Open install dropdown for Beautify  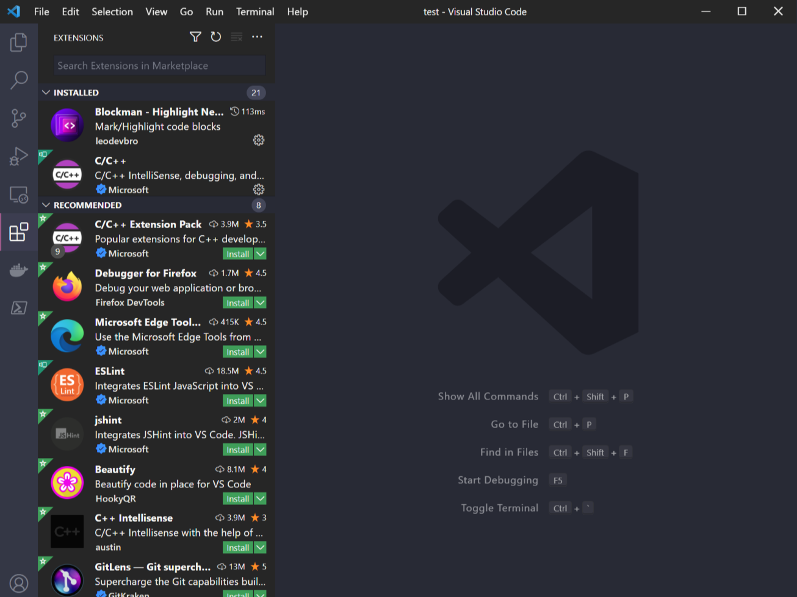[x=261, y=499]
